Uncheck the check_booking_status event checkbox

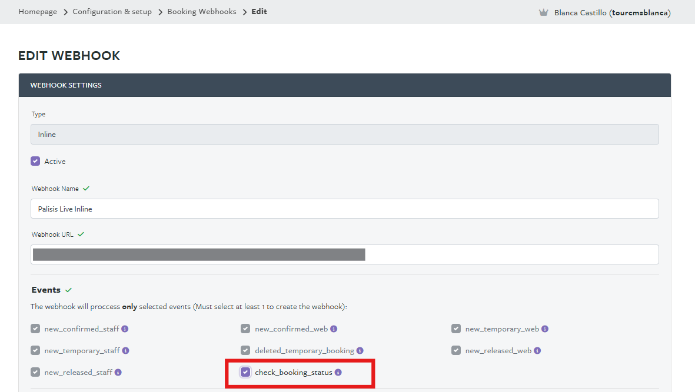pos(245,373)
